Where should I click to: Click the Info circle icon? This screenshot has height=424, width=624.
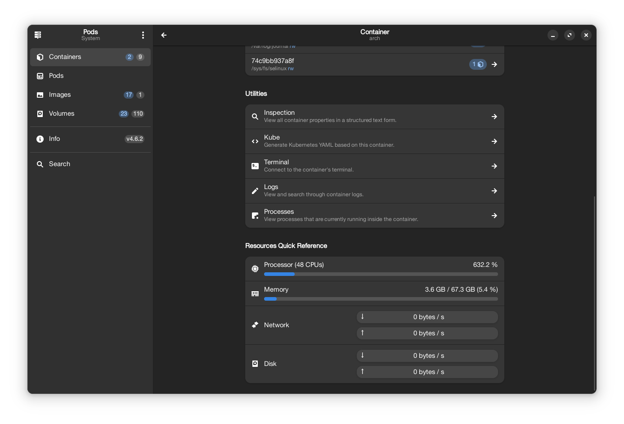click(40, 139)
